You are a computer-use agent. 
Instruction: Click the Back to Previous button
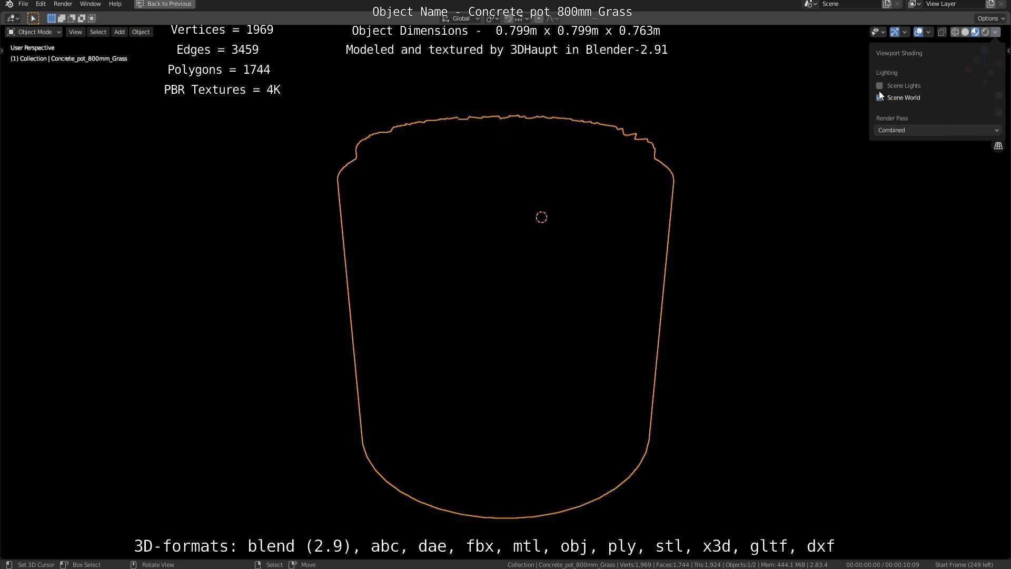tap(164, 4)
